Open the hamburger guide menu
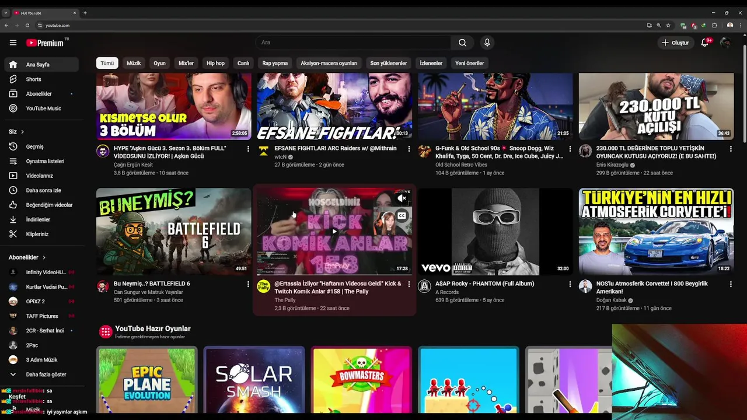The image size is (747, 420). tap(13, 43)
